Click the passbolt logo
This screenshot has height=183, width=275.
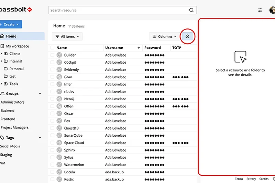pos(16,10)
